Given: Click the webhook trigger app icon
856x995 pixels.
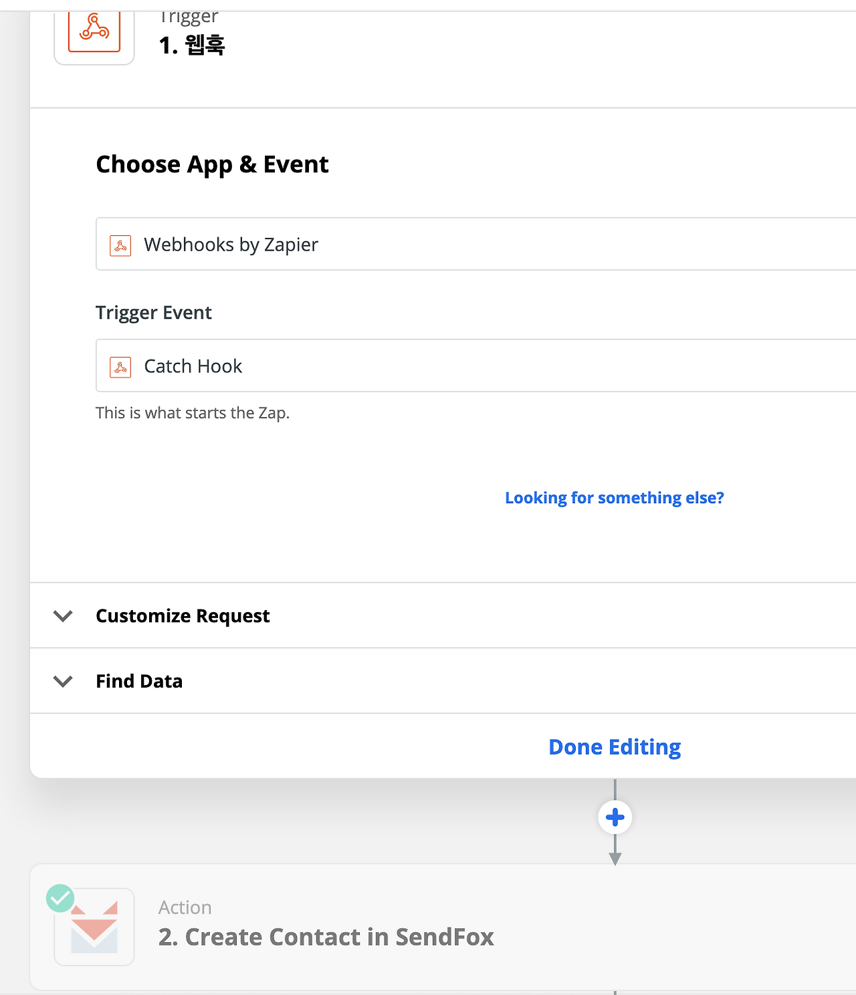Looking at the screenshot, I should click(94, 31).
